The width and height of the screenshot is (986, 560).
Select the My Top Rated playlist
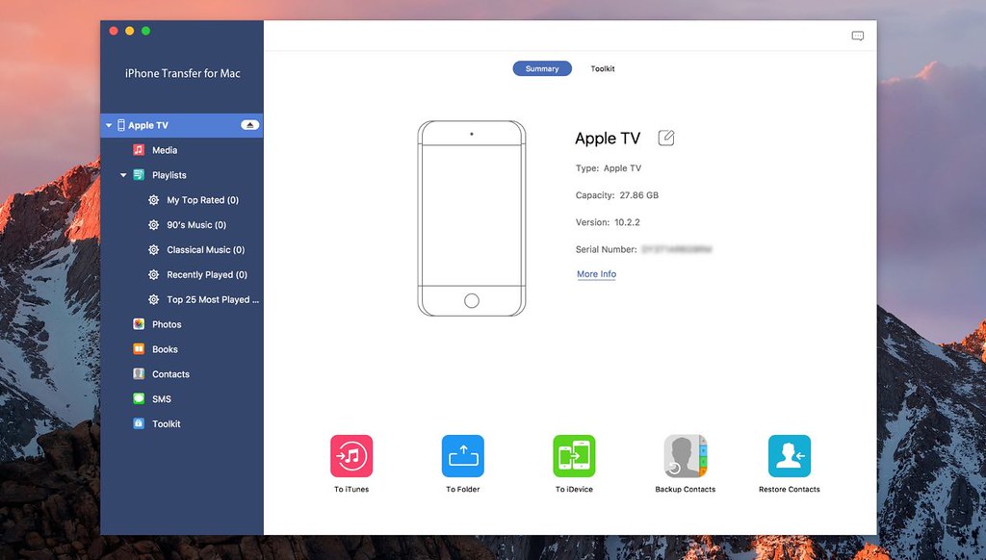202,200
